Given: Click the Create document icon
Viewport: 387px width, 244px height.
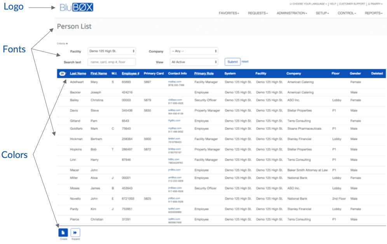Looking at the screenshot, I should coord(63,232).
